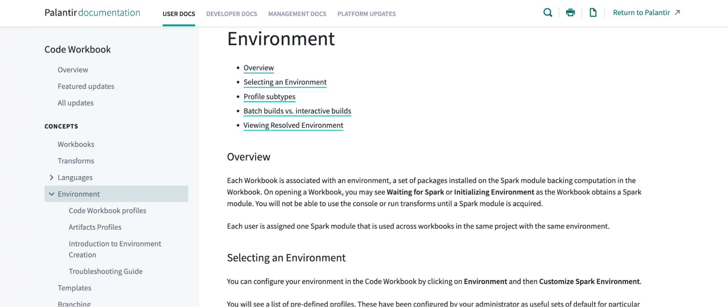This screenshot has height=307, width=728.
Task: Open Batch builds vs. interactive builds link
Action: point(297,111)
